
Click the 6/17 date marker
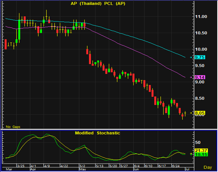point(162,166)
